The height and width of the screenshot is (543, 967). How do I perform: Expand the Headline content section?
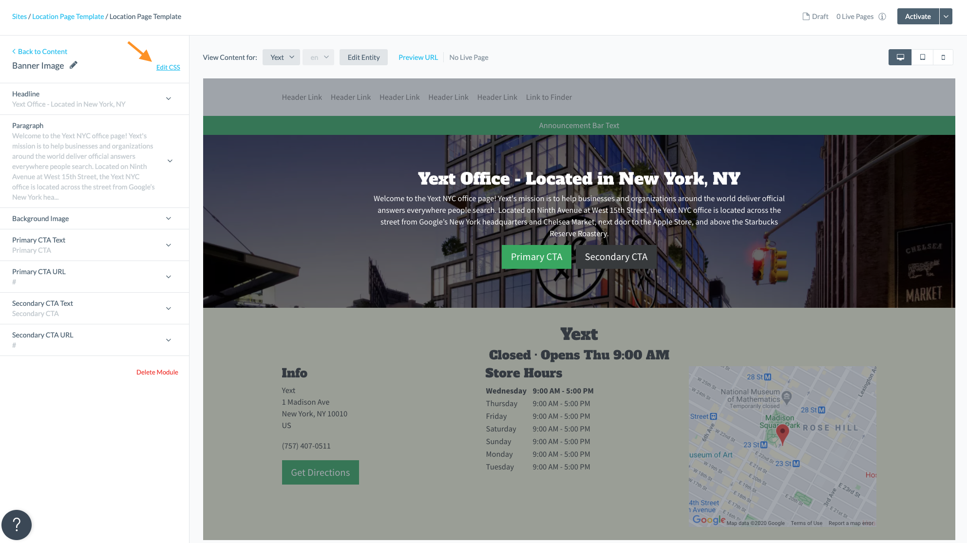pos(170,98)
